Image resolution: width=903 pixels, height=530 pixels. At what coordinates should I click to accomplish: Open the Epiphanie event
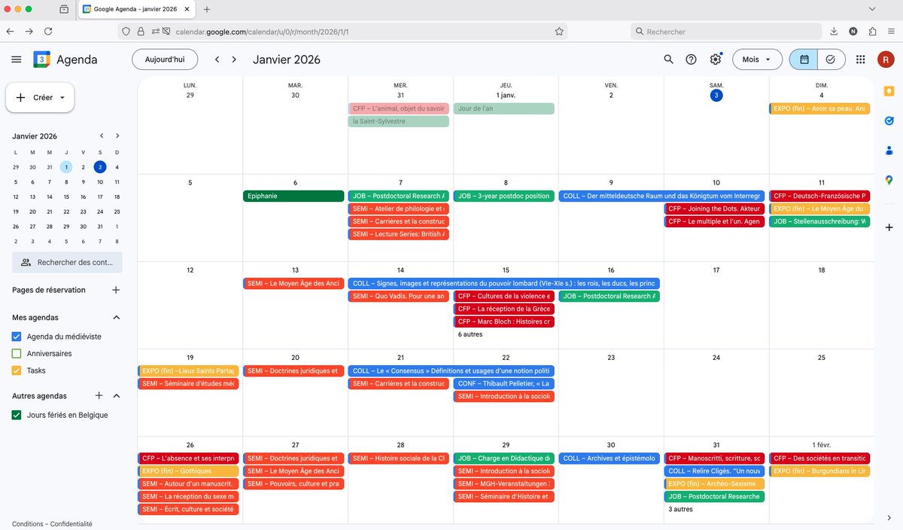click(293, 196)
